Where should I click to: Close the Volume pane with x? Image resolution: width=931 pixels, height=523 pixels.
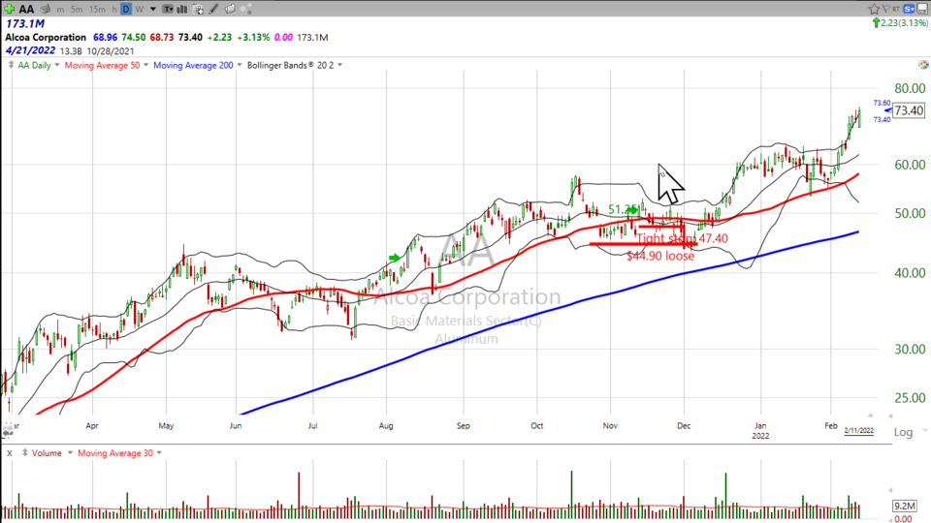8,452
